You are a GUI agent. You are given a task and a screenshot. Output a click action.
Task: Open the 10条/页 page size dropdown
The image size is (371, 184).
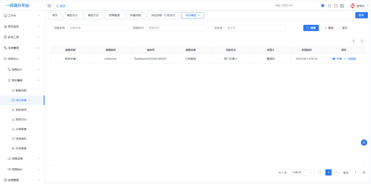302,173
